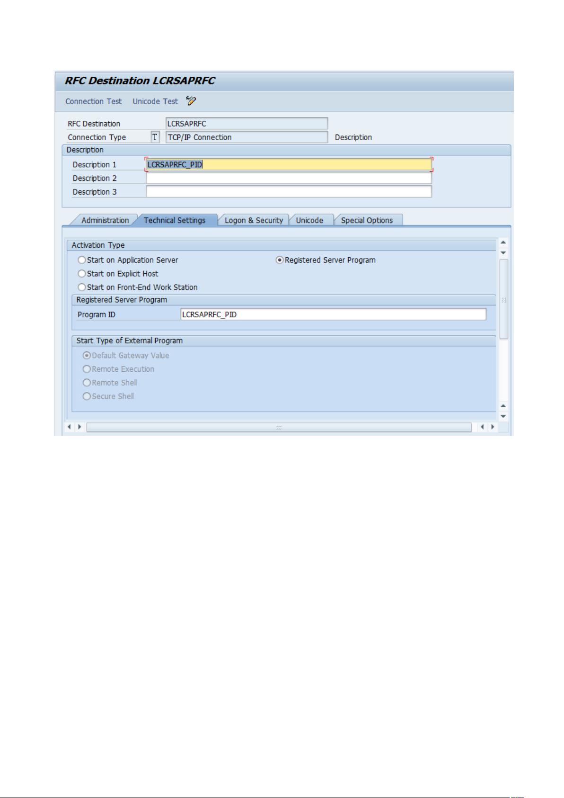Click the Description 3 input field
This screenshot has width=564, height=798.
point(289,192)
